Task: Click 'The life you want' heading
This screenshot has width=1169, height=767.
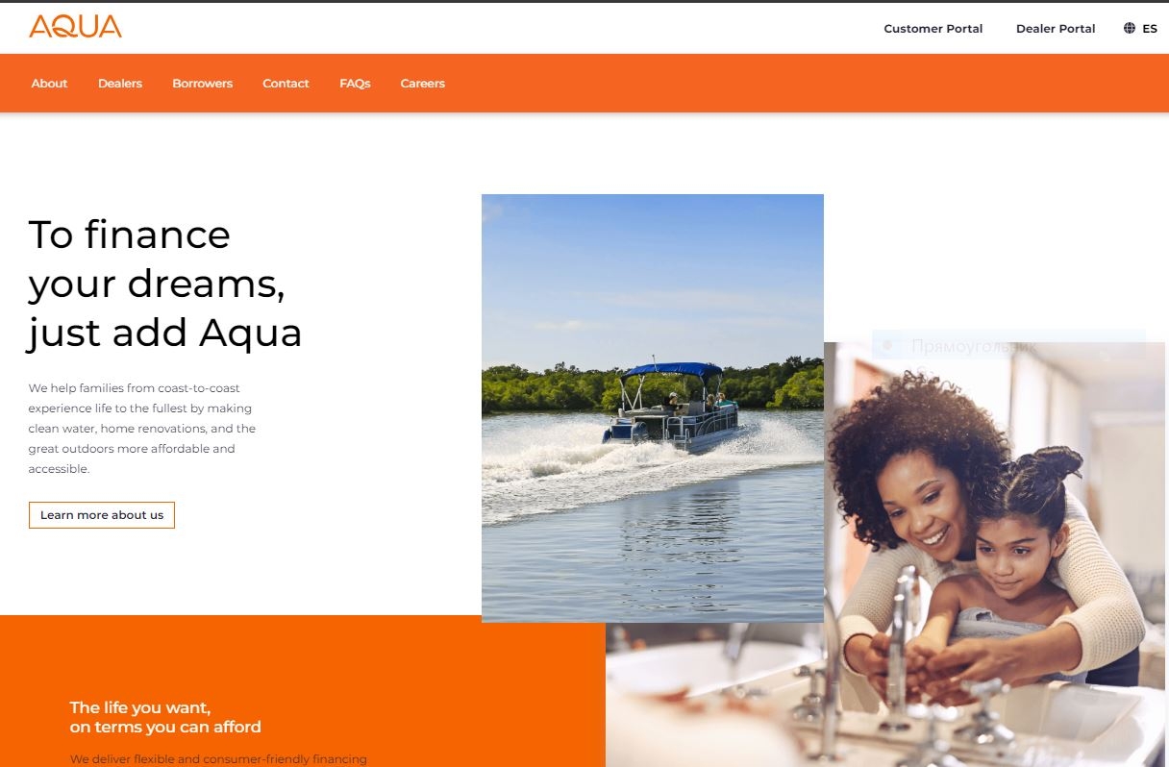Action: pyautogui.click(x=165, y=717)
